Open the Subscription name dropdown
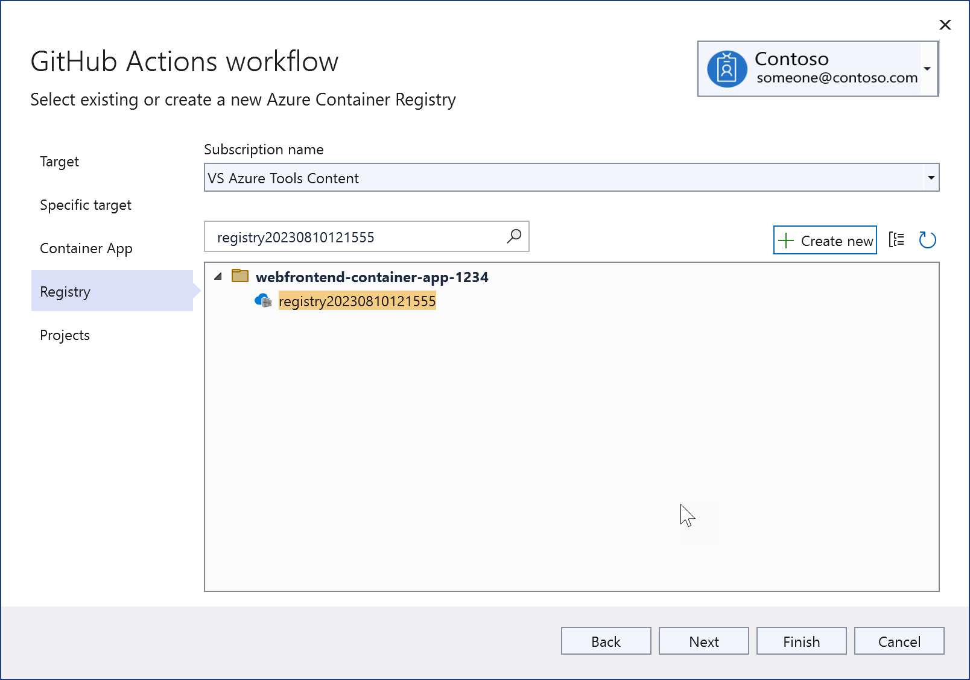This screenshot has height=680, width=970. pos(931,177)
